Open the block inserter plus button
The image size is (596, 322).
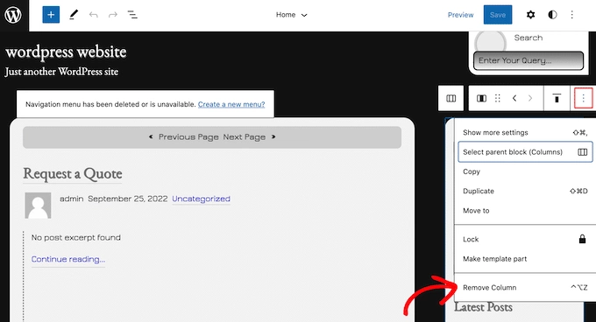click(51, 15)
